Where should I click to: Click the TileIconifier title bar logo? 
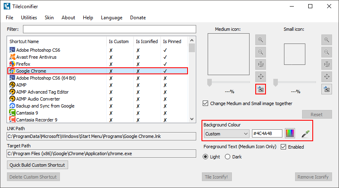tap(7, 6)
